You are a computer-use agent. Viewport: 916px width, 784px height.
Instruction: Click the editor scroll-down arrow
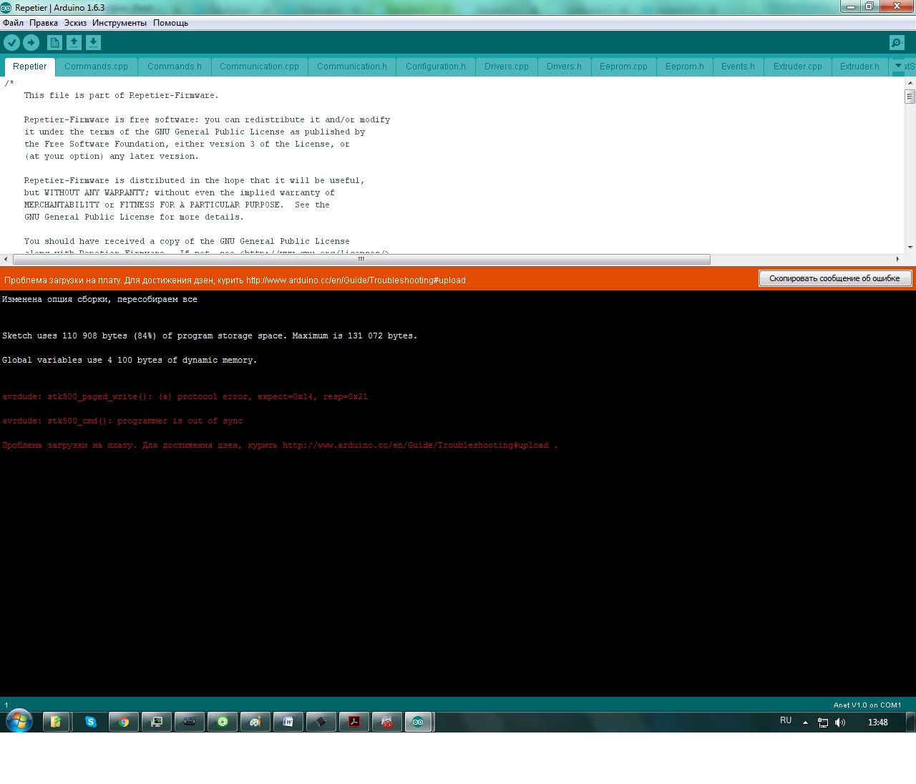910,248
